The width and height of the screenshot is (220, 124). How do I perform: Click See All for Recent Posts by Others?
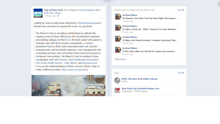(181, 10)
